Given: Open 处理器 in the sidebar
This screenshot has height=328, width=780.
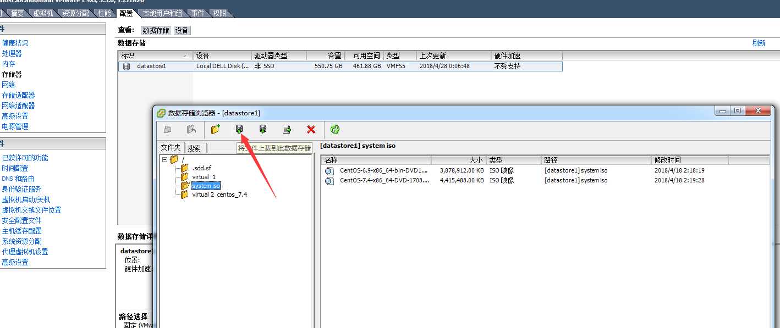Looking at the screenshot, I should [12, 53].
